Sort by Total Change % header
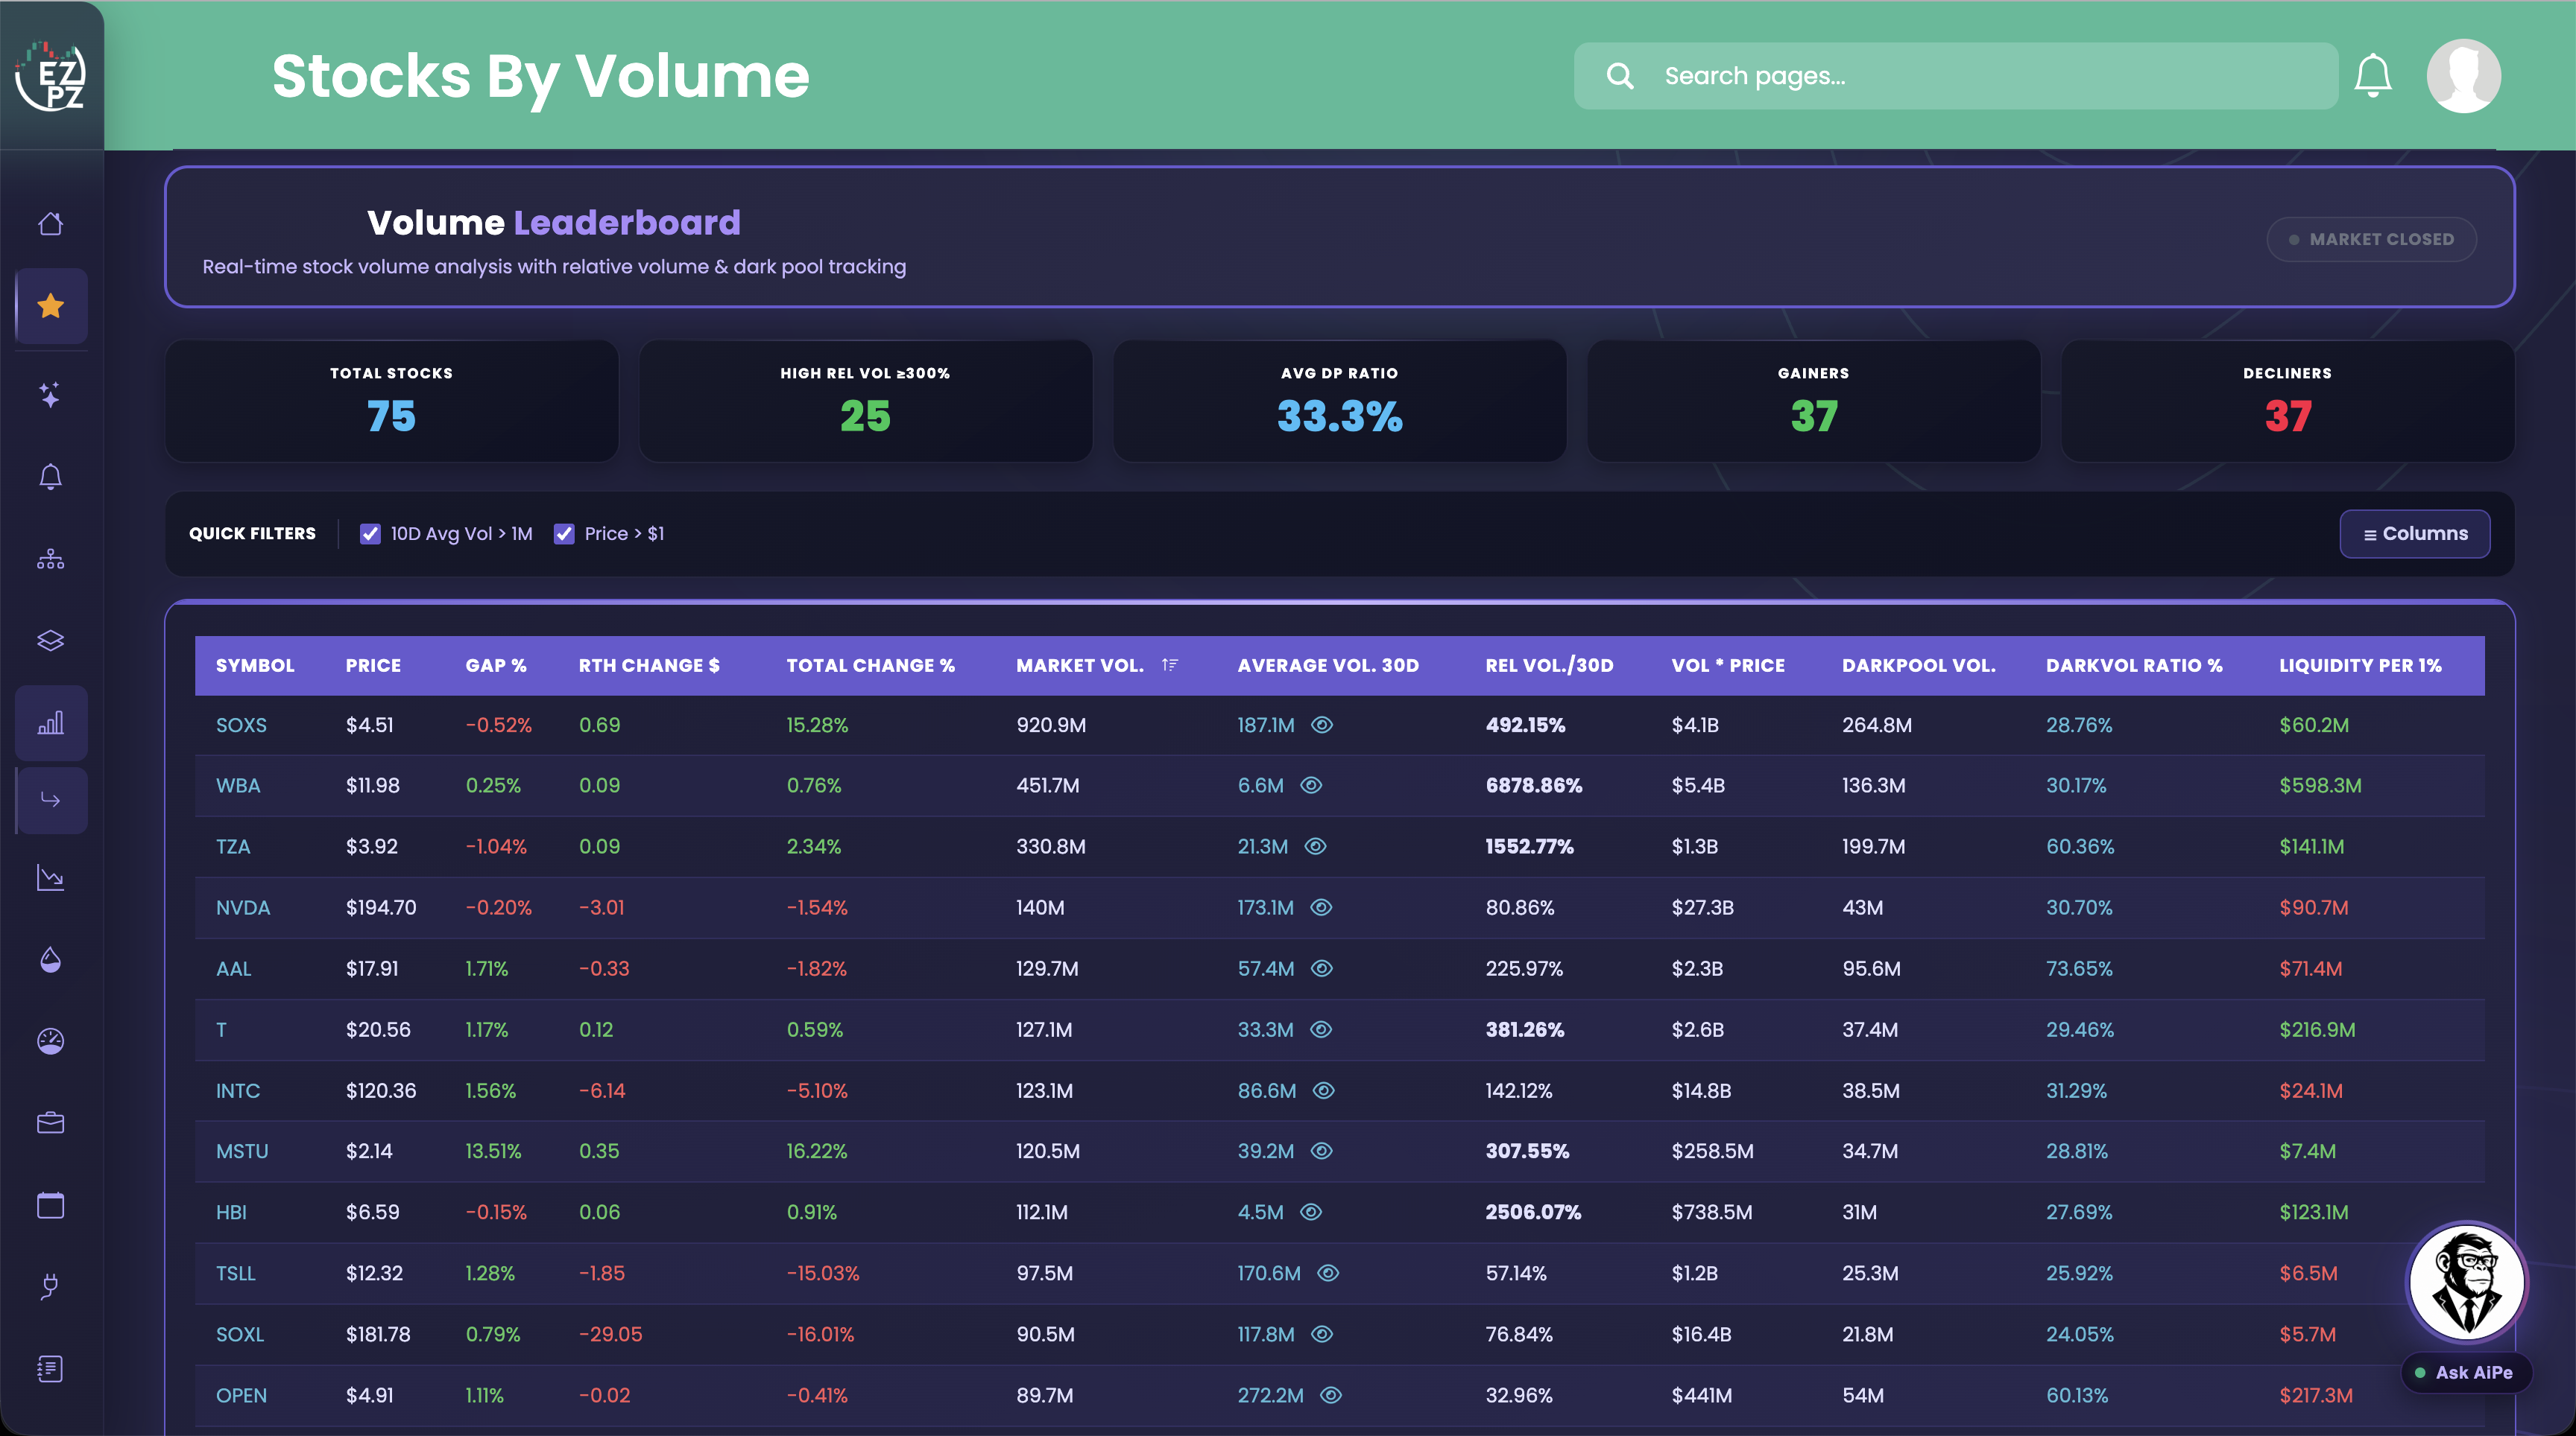Screen dimensions: 2576x1436 [x=870, y=666]
